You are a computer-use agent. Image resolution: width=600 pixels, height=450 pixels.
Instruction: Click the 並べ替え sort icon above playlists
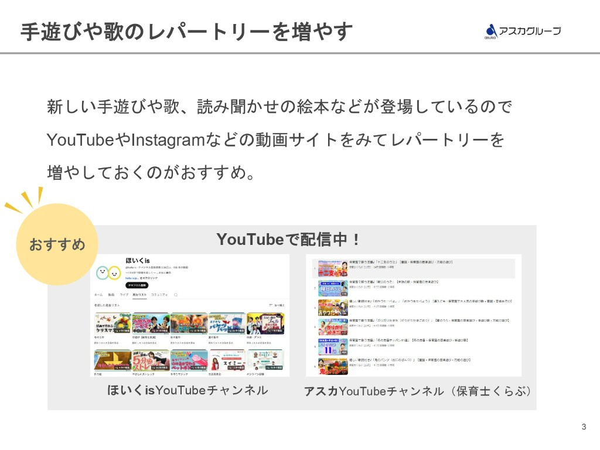pos(275,305)
